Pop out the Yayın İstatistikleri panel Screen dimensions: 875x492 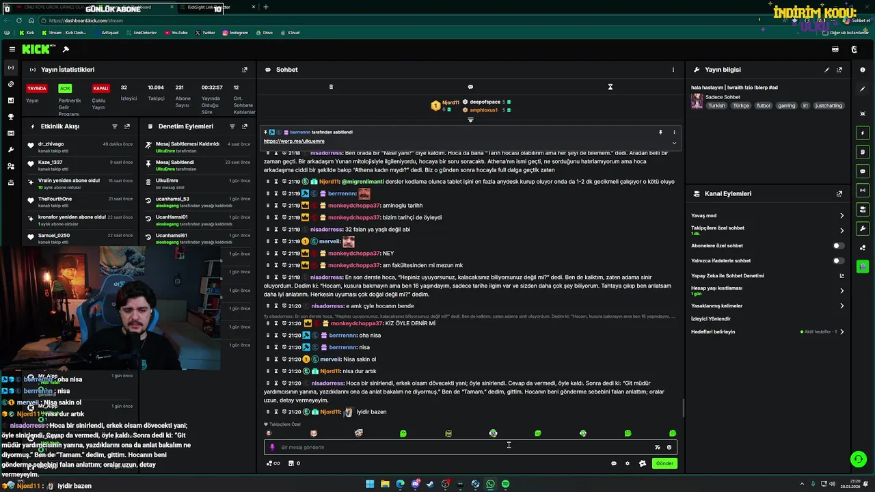[245, 70]
